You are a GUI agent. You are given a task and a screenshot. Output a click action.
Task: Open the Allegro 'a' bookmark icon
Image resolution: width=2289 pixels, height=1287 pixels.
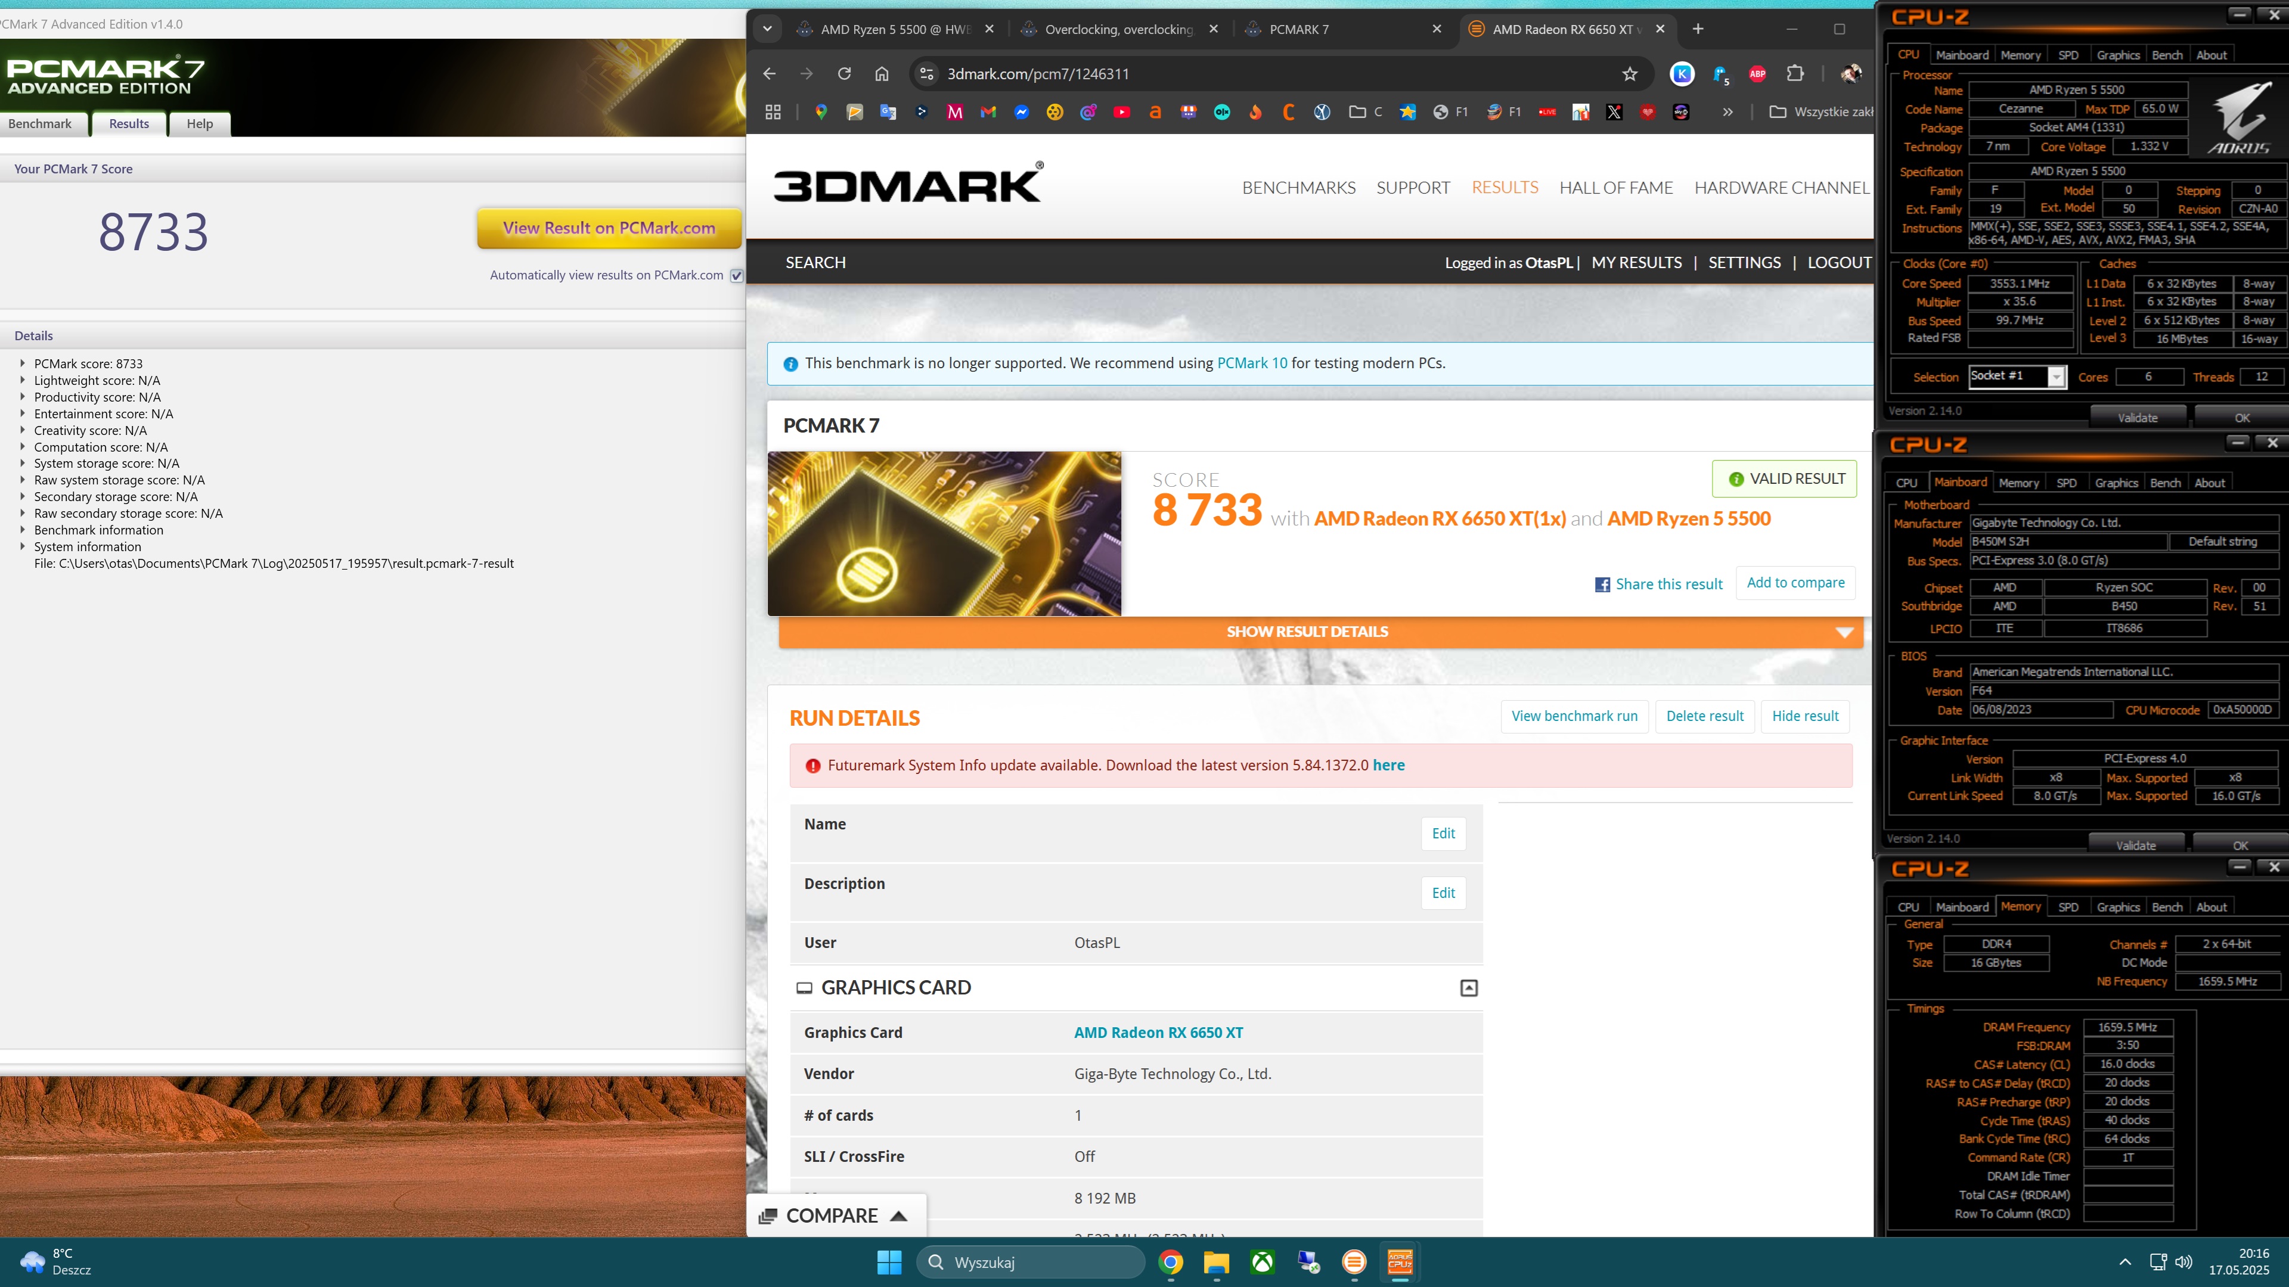[x=1155, y=112]
